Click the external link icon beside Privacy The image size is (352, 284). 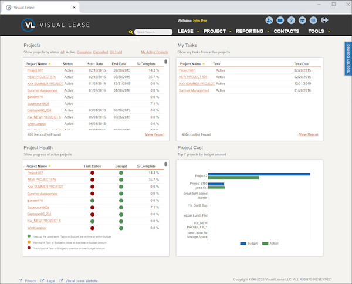click(21, 281)
